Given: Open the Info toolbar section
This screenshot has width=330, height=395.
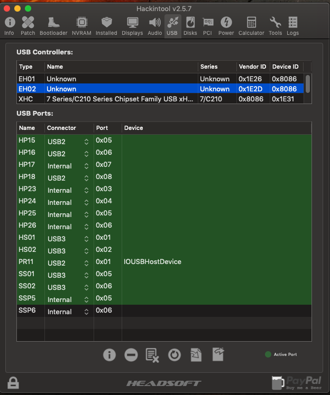Looking at the screenshot, I should pos(10,26).
